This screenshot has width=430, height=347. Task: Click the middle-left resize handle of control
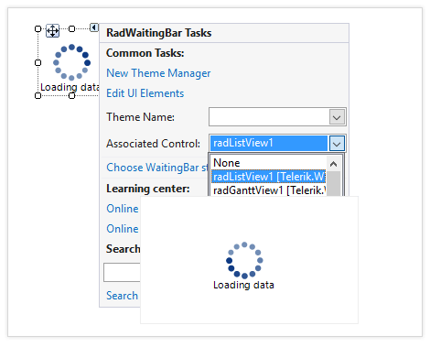tap(38, 62)
